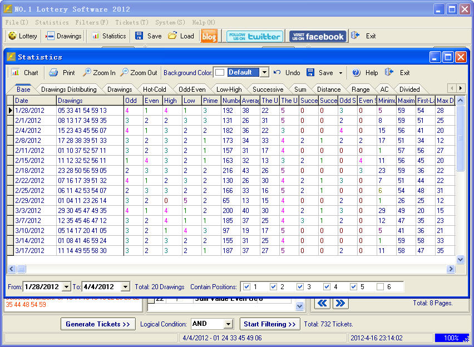Click the Undo arrow icon

(277, 72)
